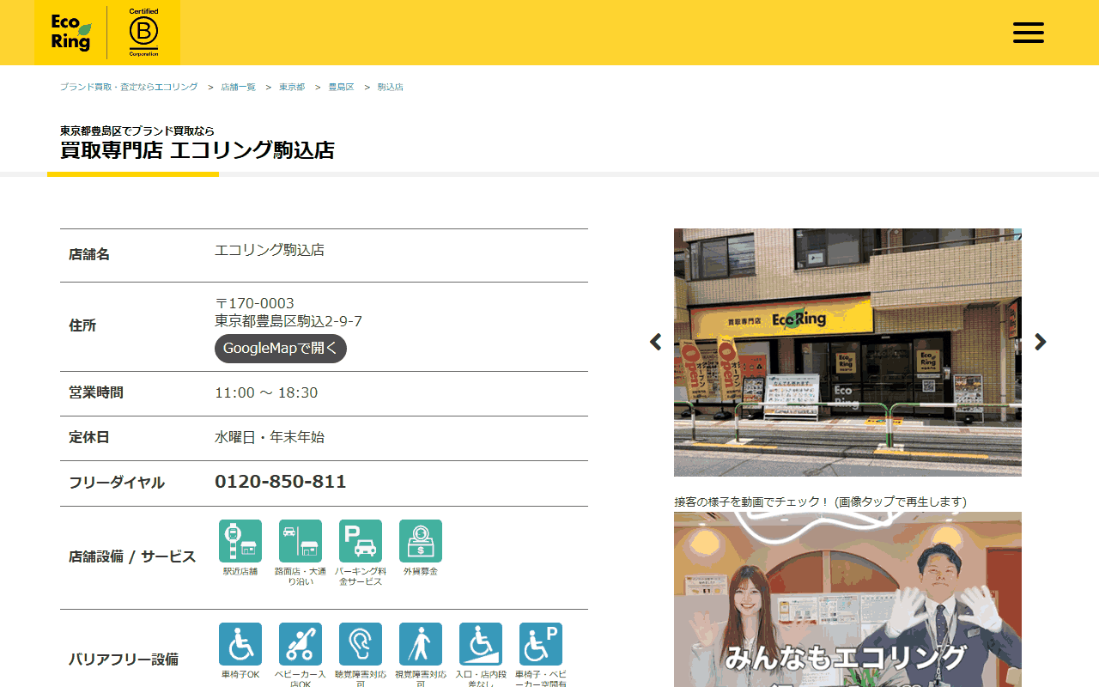Click the Certified B Corporation badge

point(143,33)
